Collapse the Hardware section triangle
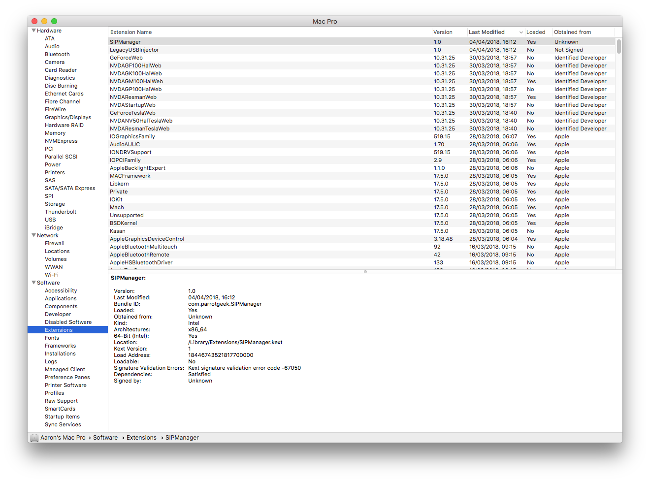 (x=33, y=31)
